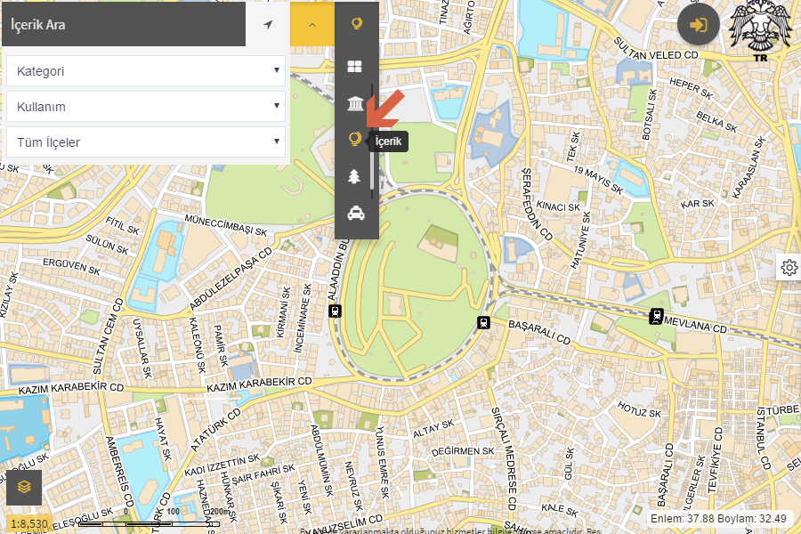Select the pine tree icon
Image resolution: width=801 pixels, height=534 pixels.
355,176
